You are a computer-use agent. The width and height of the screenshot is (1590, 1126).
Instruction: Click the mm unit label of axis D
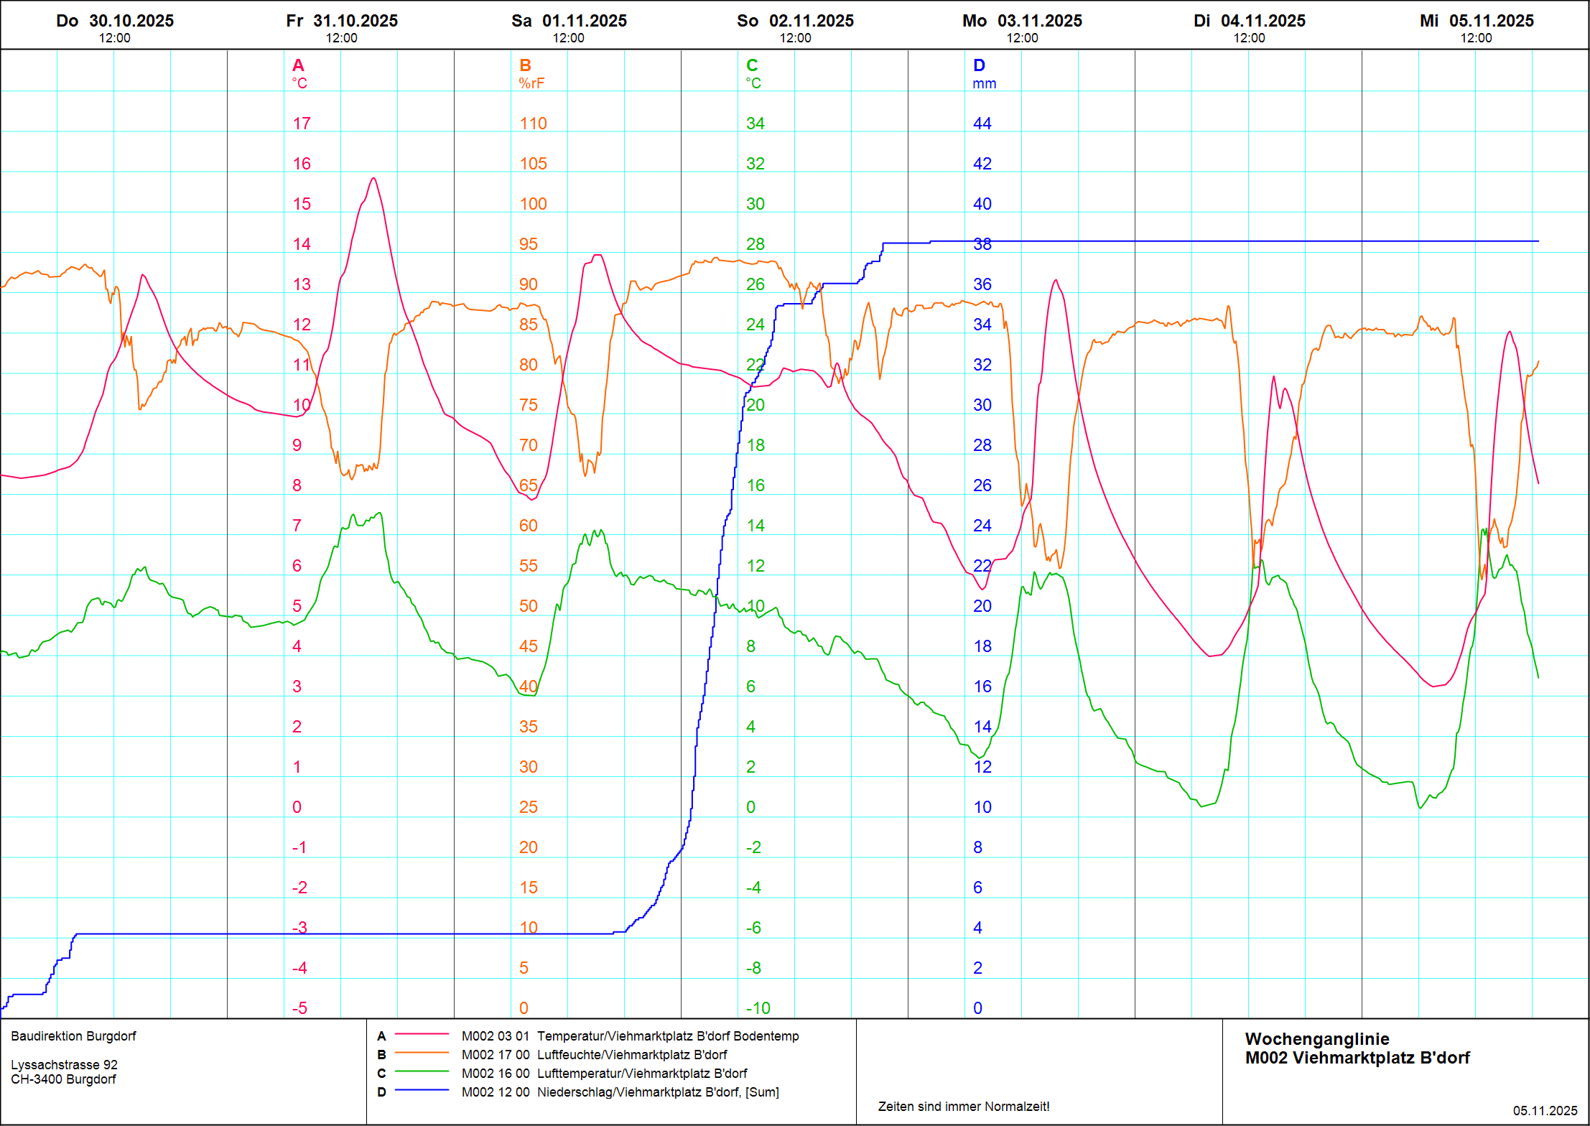point(984,84)
